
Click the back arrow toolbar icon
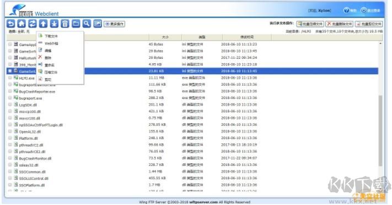click(10, 24)
